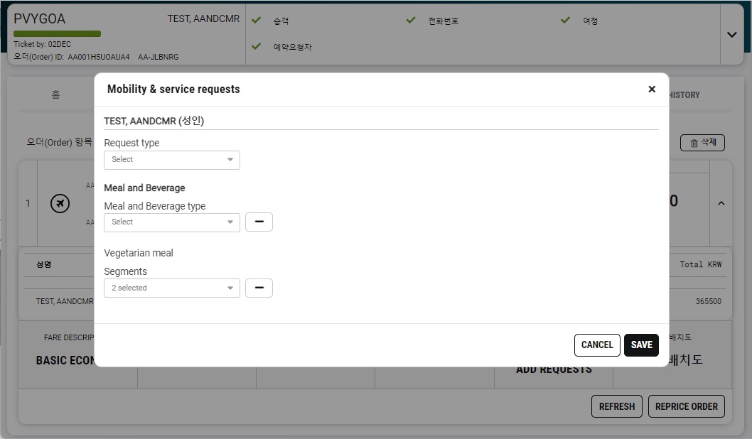Remove the Meal and Beverage type row with minus button
Image resolution: width=752 pixels, height=439 pixels.
[x=259, y=222]
